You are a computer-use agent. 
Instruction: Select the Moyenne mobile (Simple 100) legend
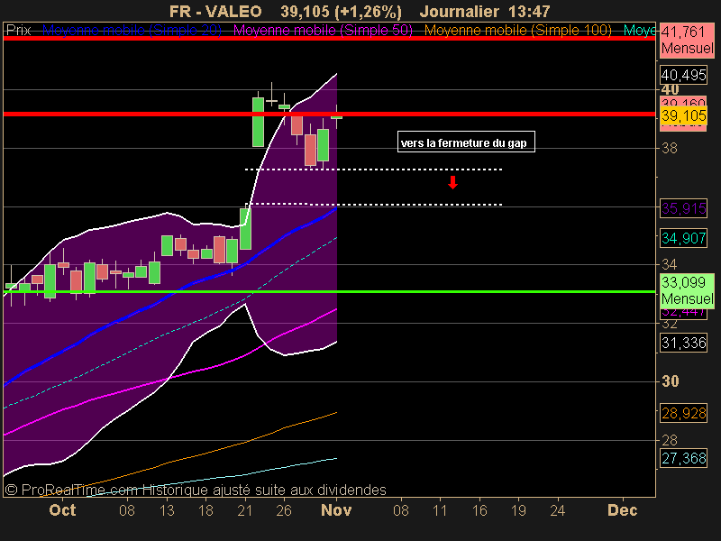[517, 31]
